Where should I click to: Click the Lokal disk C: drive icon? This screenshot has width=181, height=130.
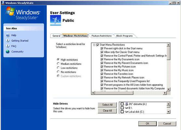click(127, 112)
